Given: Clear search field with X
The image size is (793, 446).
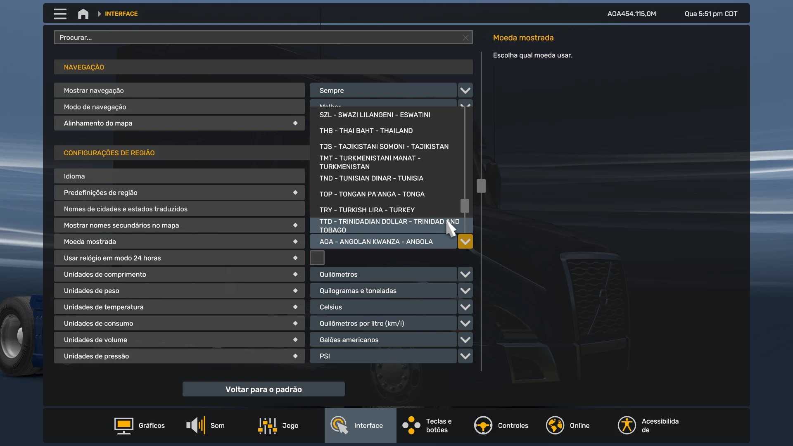Looking at the screenshot, I should click(465, 38).
